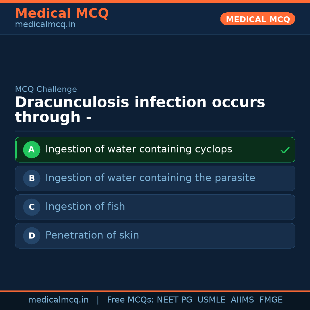Click the 'Medical MCQ' header title
This screenshot has height=310, width=310.
tap(62, 13)
